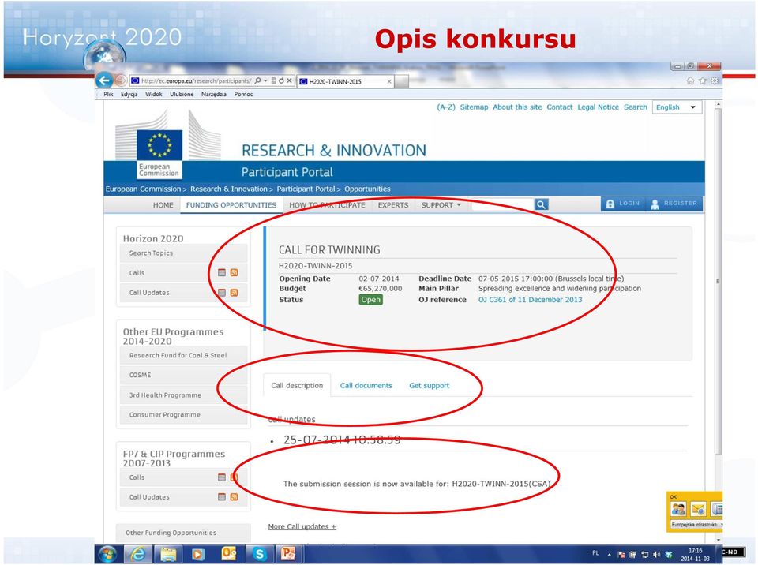Click the address bar URL field

196,80
